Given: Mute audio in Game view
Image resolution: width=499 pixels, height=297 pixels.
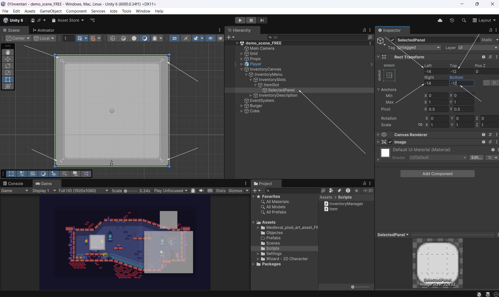Looking at the screenshot, I should [201, 191].
